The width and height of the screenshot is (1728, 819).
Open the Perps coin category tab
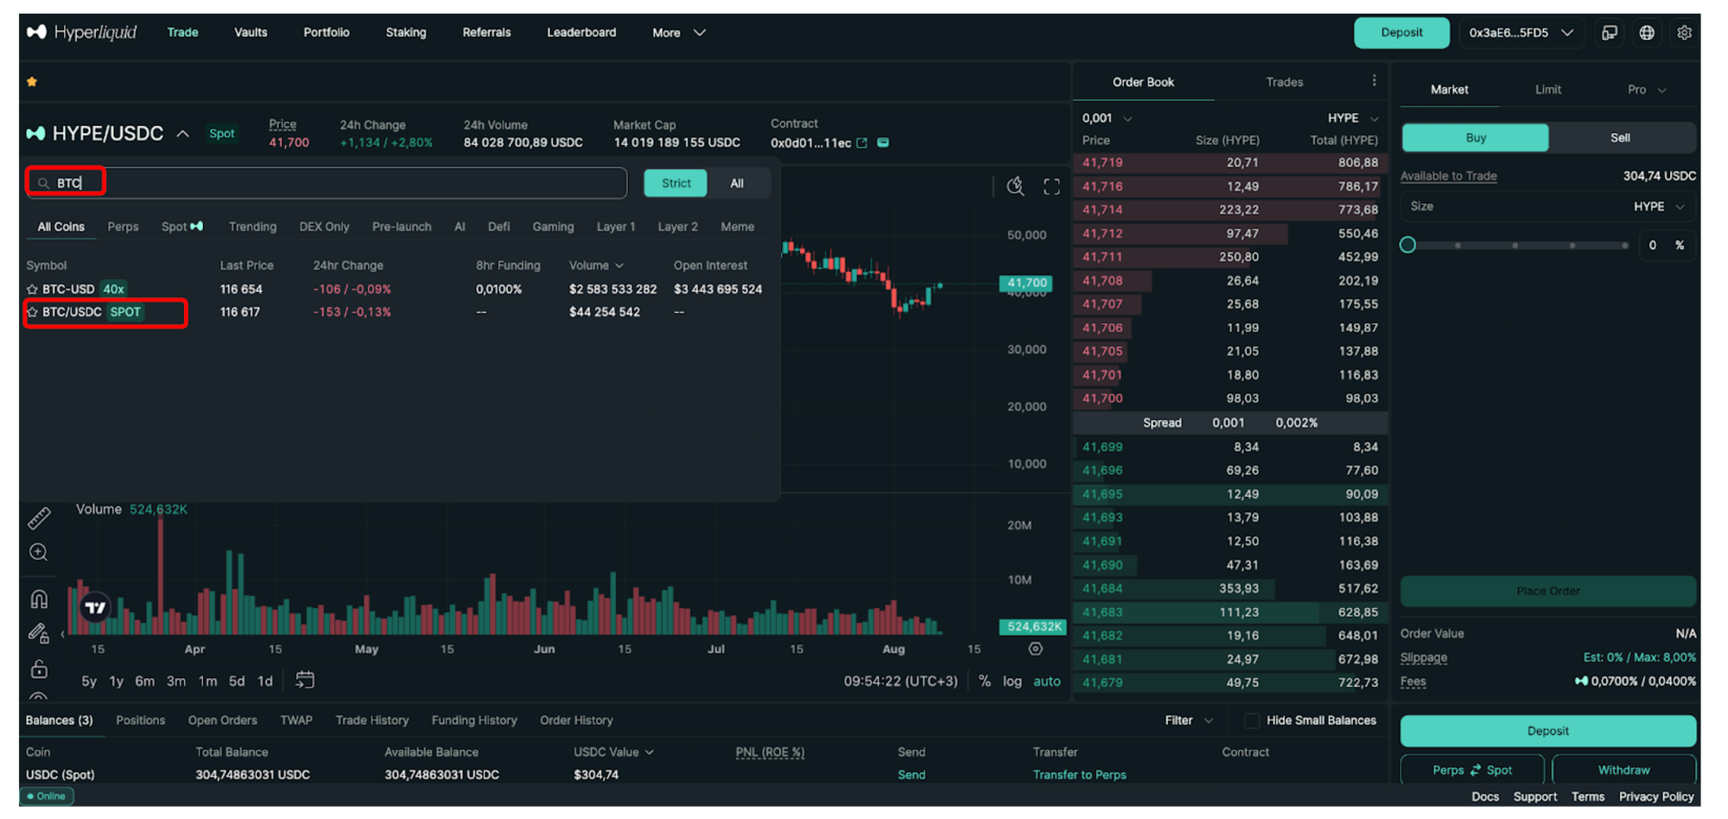click(123, 227)
